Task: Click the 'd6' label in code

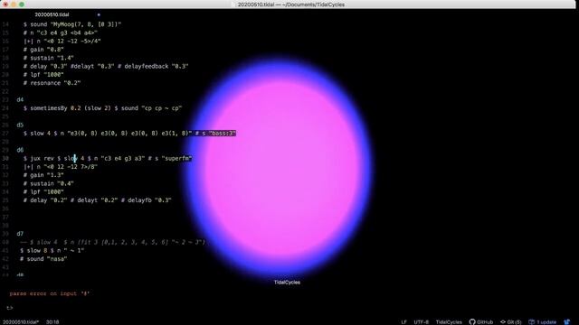Action: coord(20,150)
